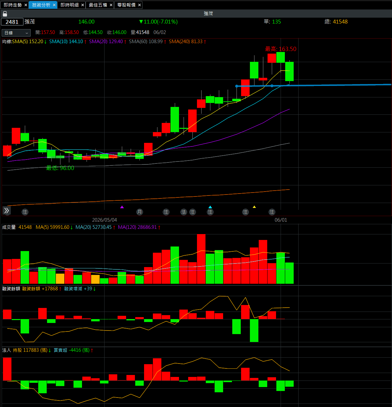Close the 最佳五檔 tab
392x407 pixels.
(111, 5)
